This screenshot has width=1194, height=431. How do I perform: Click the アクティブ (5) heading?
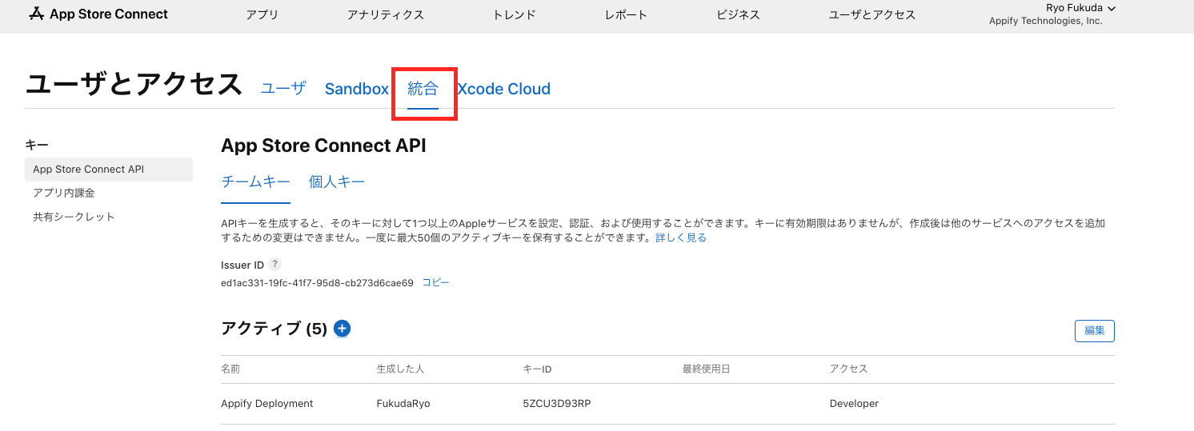click(x=274, y=329)
